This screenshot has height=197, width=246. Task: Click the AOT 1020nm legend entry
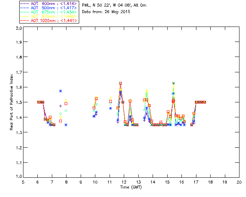point(49,20)
